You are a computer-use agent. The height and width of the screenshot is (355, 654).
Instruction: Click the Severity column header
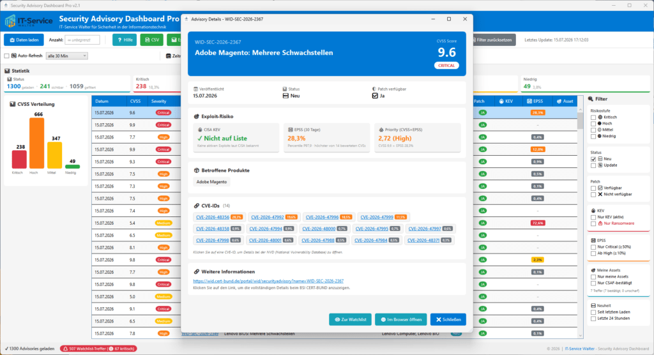(159, 102)
